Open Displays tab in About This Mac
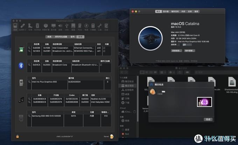The width and height of the screenshot is (238, 145). (x=166, y=12)
